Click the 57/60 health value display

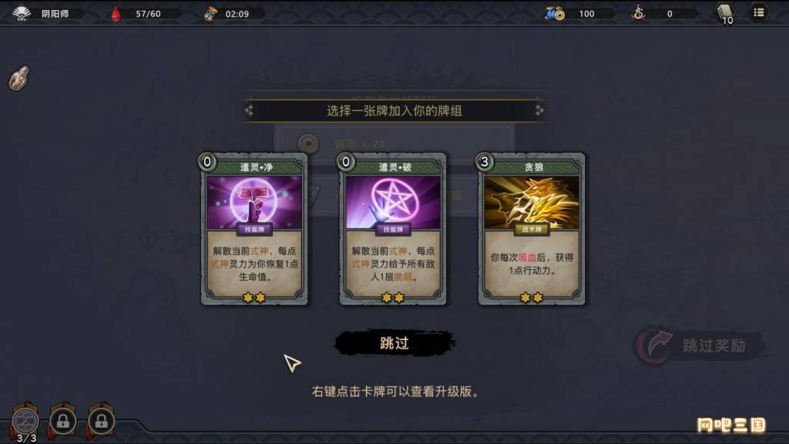[148, 14]
